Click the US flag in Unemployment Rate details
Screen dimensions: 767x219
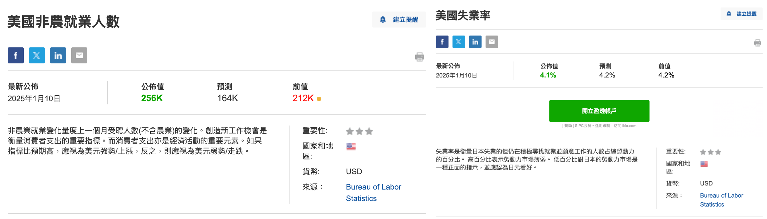pyautogui.click(x=704, y=164)
